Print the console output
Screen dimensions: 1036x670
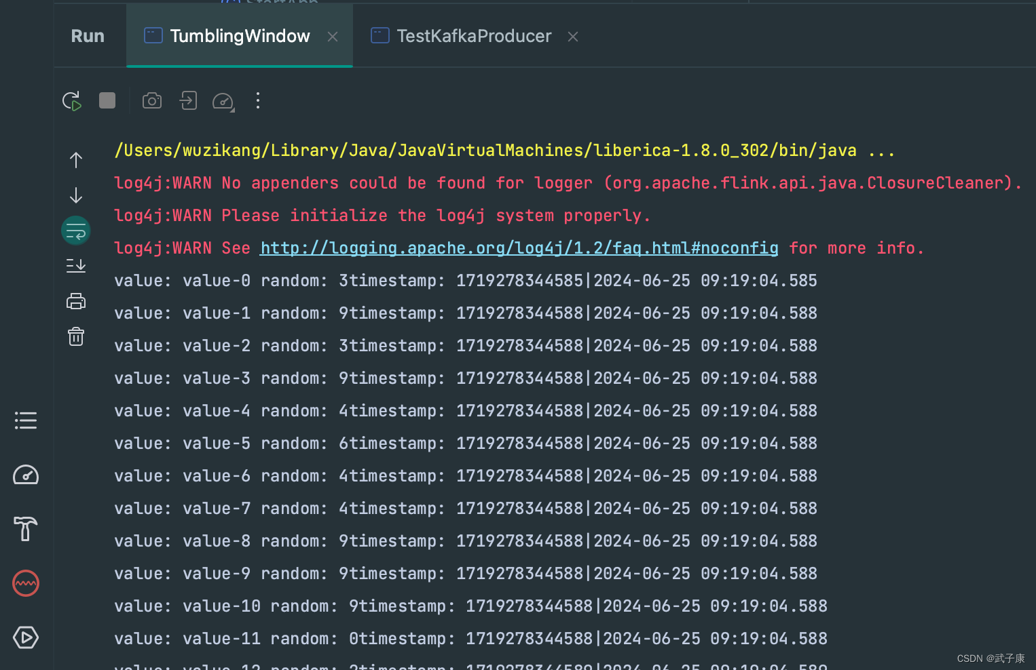[x=75, y=300]
